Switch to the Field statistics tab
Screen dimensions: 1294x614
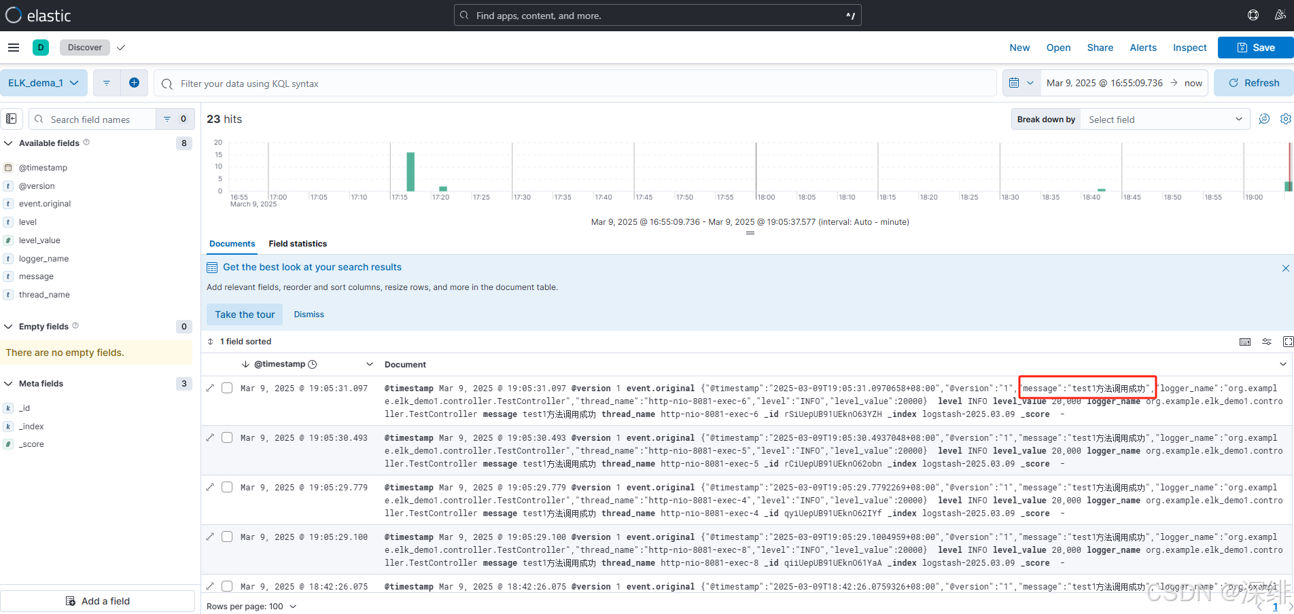(298, 244)
